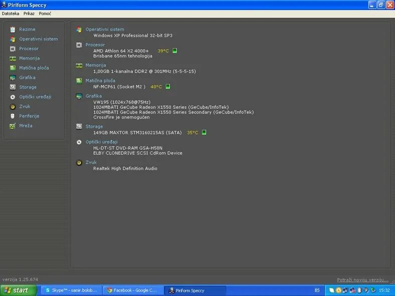Image resolution: width=395 pixels, height=296 pixels.
Task: Select the Zvuk speaker icon in sidebar
Action: tap(13, 107)
